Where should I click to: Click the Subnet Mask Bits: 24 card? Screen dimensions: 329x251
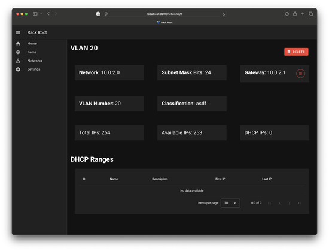pyautogui.click(x=192, y=72)
